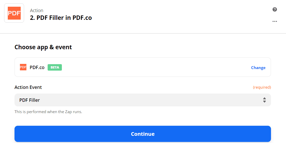Click the white 'Continue' label text
Image resolution: width=286 pixels, height=143 pixels.
click(143, 134)
